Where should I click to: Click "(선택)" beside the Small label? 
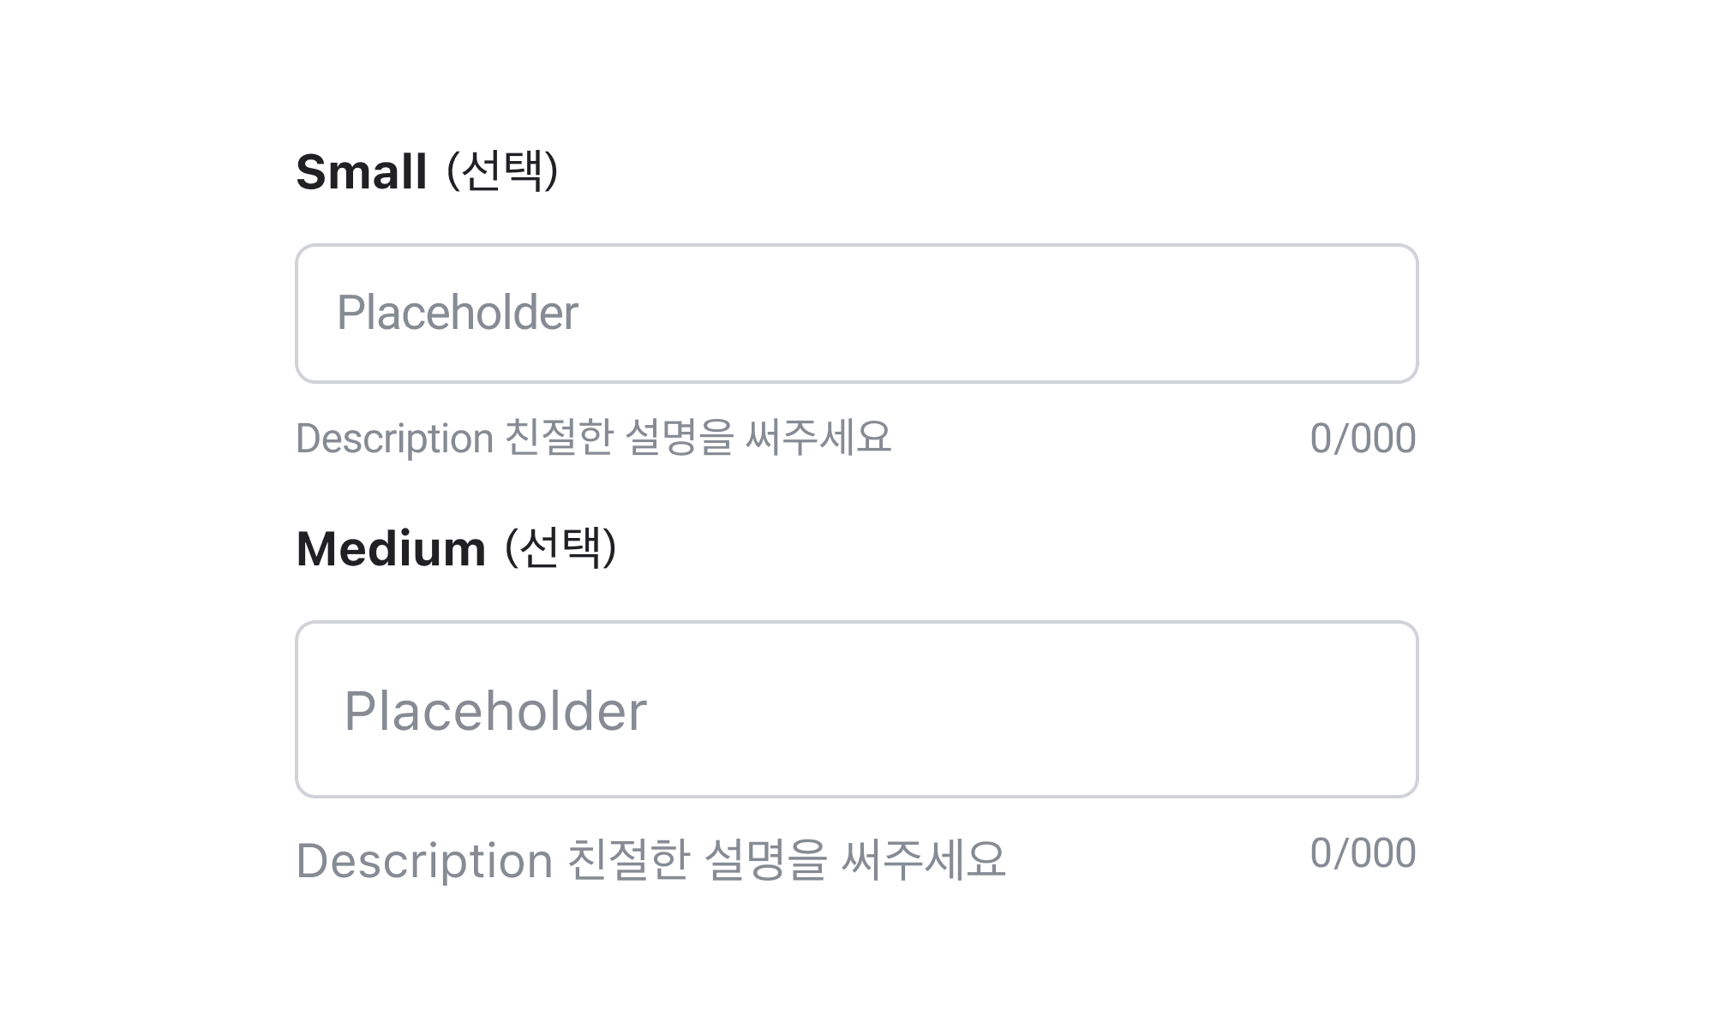(503, 171)
